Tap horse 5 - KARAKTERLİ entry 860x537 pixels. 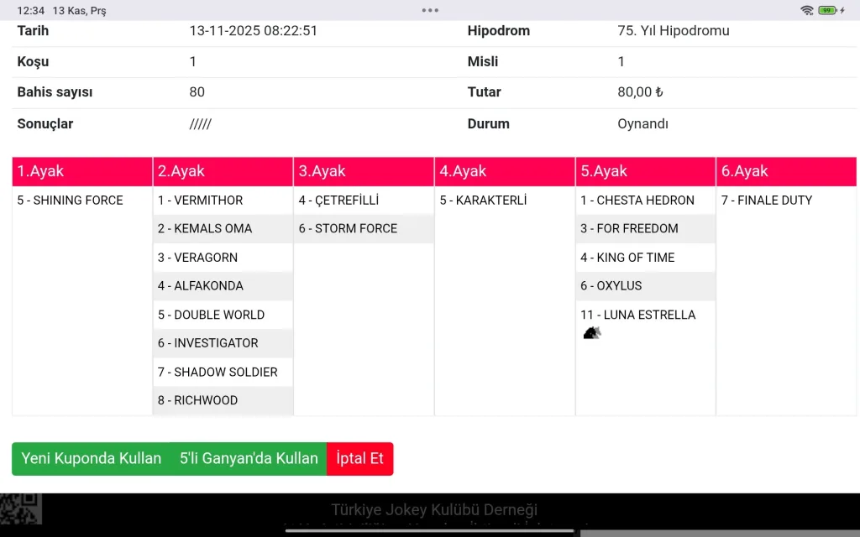pos(483,201)
